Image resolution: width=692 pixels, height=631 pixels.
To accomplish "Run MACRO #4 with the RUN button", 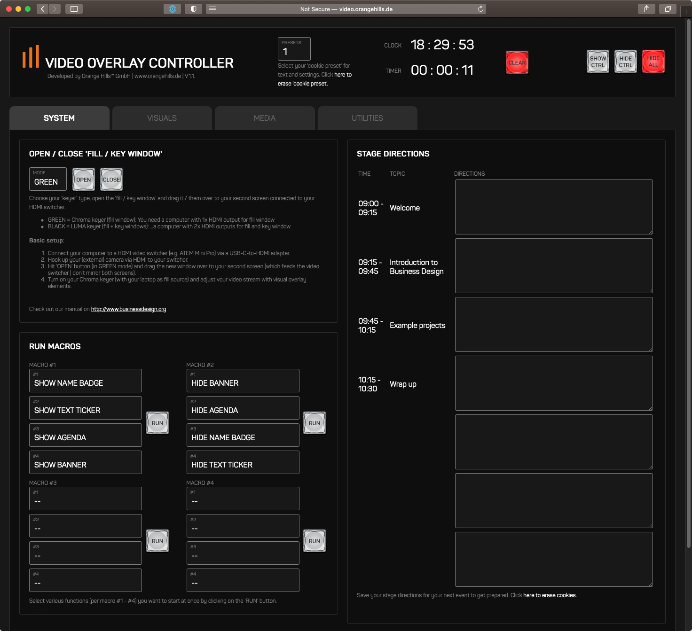I will pos(314,541).
